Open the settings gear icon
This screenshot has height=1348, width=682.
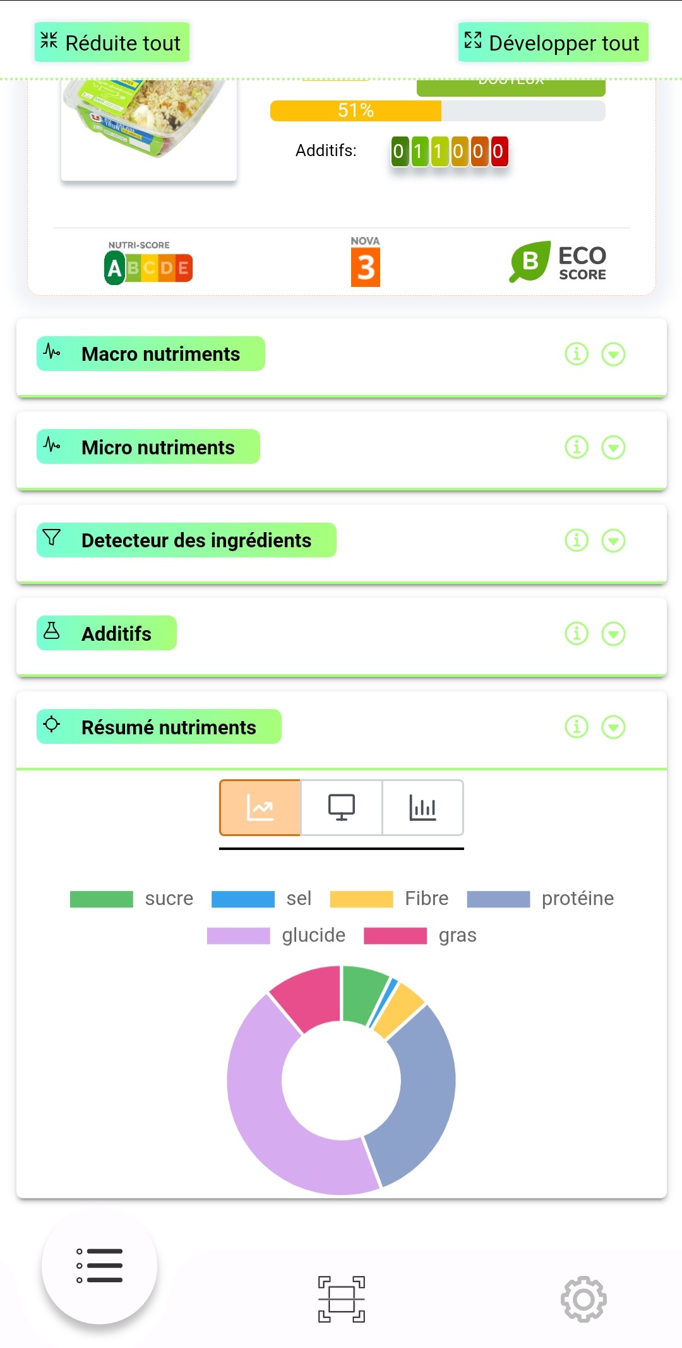pos(583,1299)
